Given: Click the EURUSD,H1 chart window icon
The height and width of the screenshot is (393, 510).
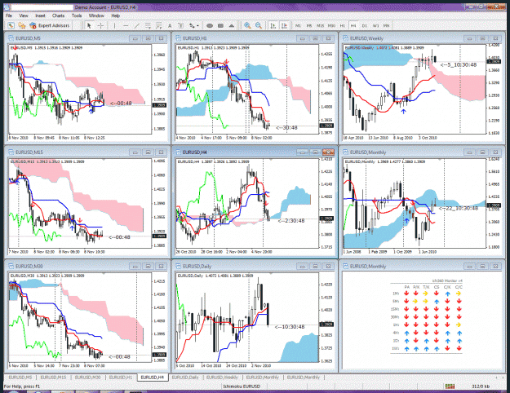Looking at the screenshot, I should 178,38.
